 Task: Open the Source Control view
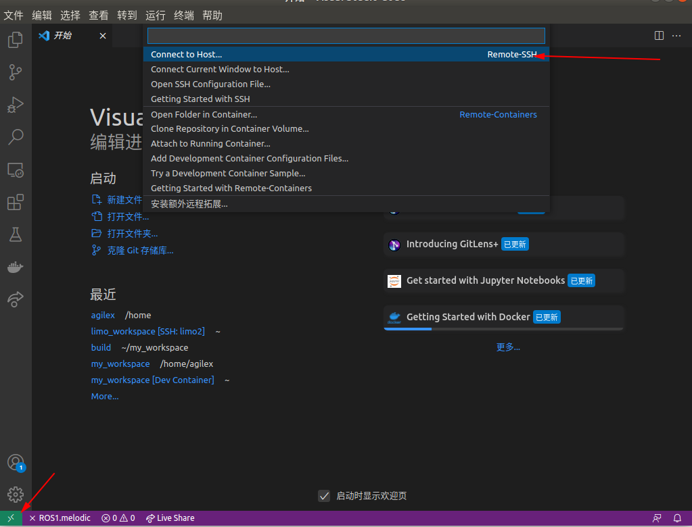(15, 72)
